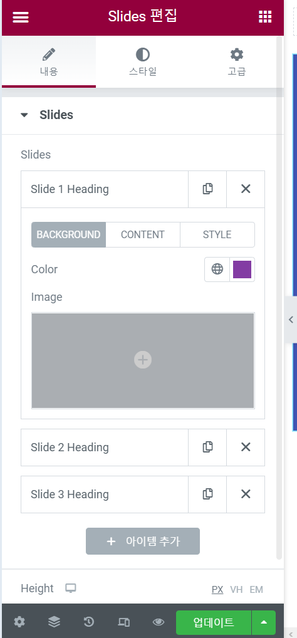
Task: Open the Navigator layers icon
Action: click(54, 622)
